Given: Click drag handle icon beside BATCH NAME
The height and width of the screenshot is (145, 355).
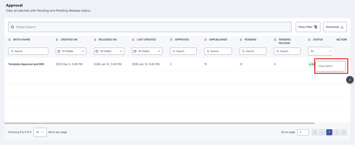Looking at the screenshot, I should (x=9, y=40).
